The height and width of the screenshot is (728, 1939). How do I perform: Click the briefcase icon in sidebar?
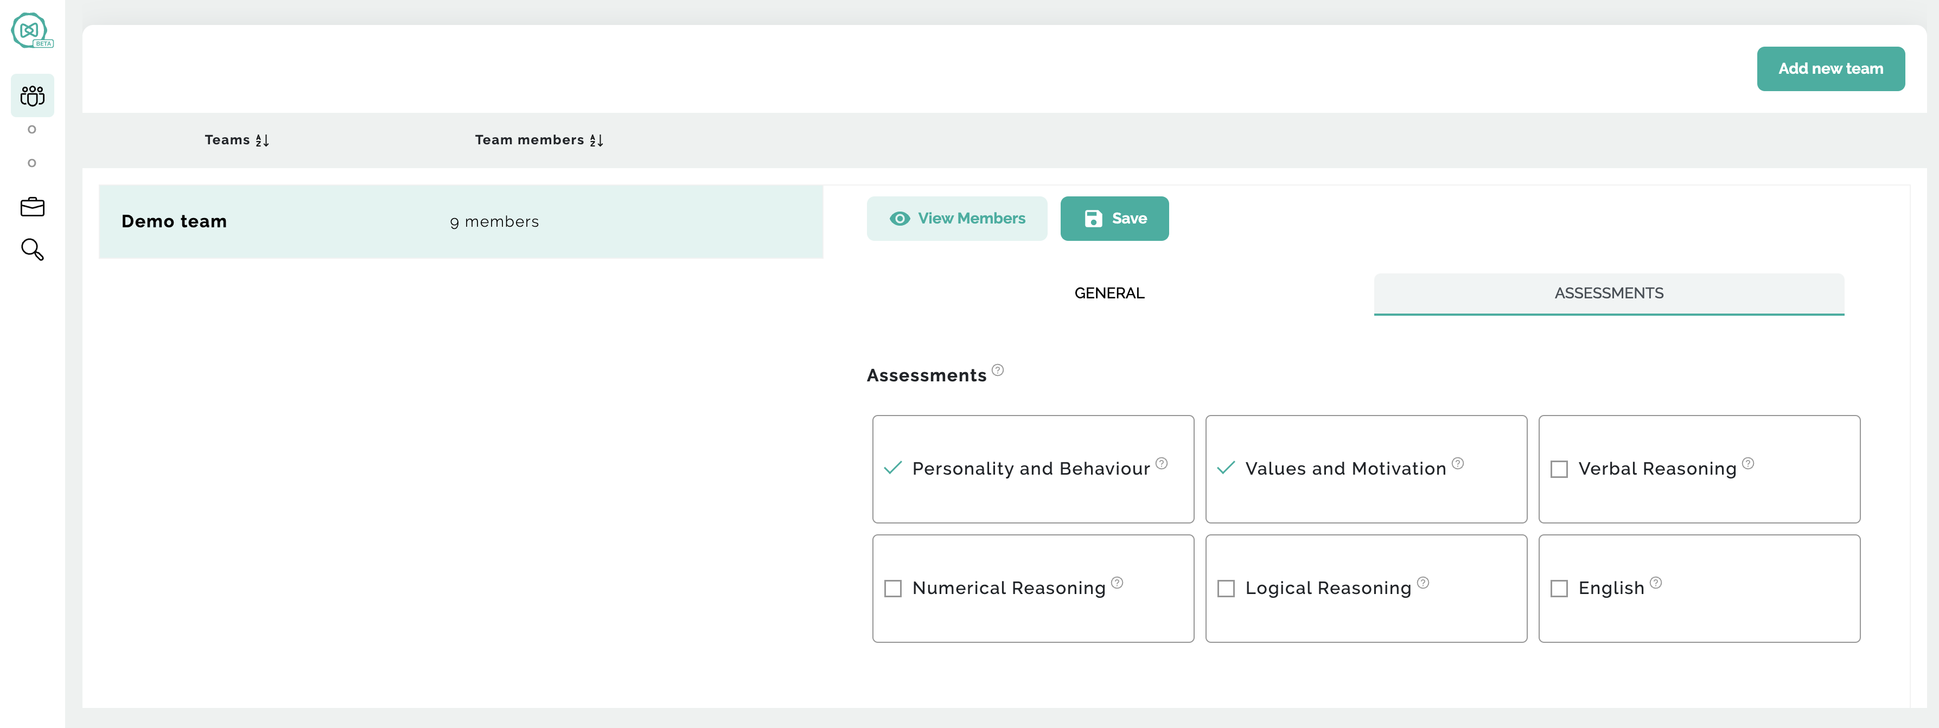coord(33,207)
